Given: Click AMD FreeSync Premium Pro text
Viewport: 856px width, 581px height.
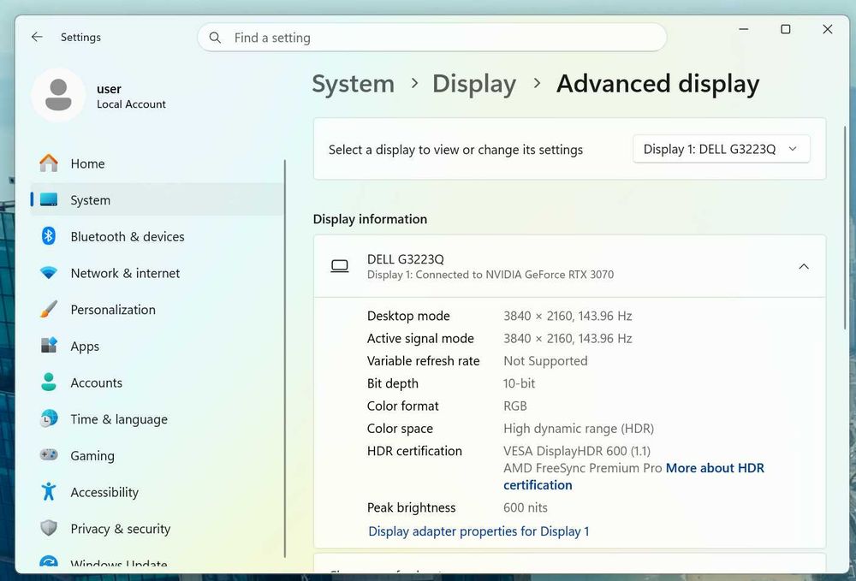Looking at the screenshot, I should click(x=582, y=468).
